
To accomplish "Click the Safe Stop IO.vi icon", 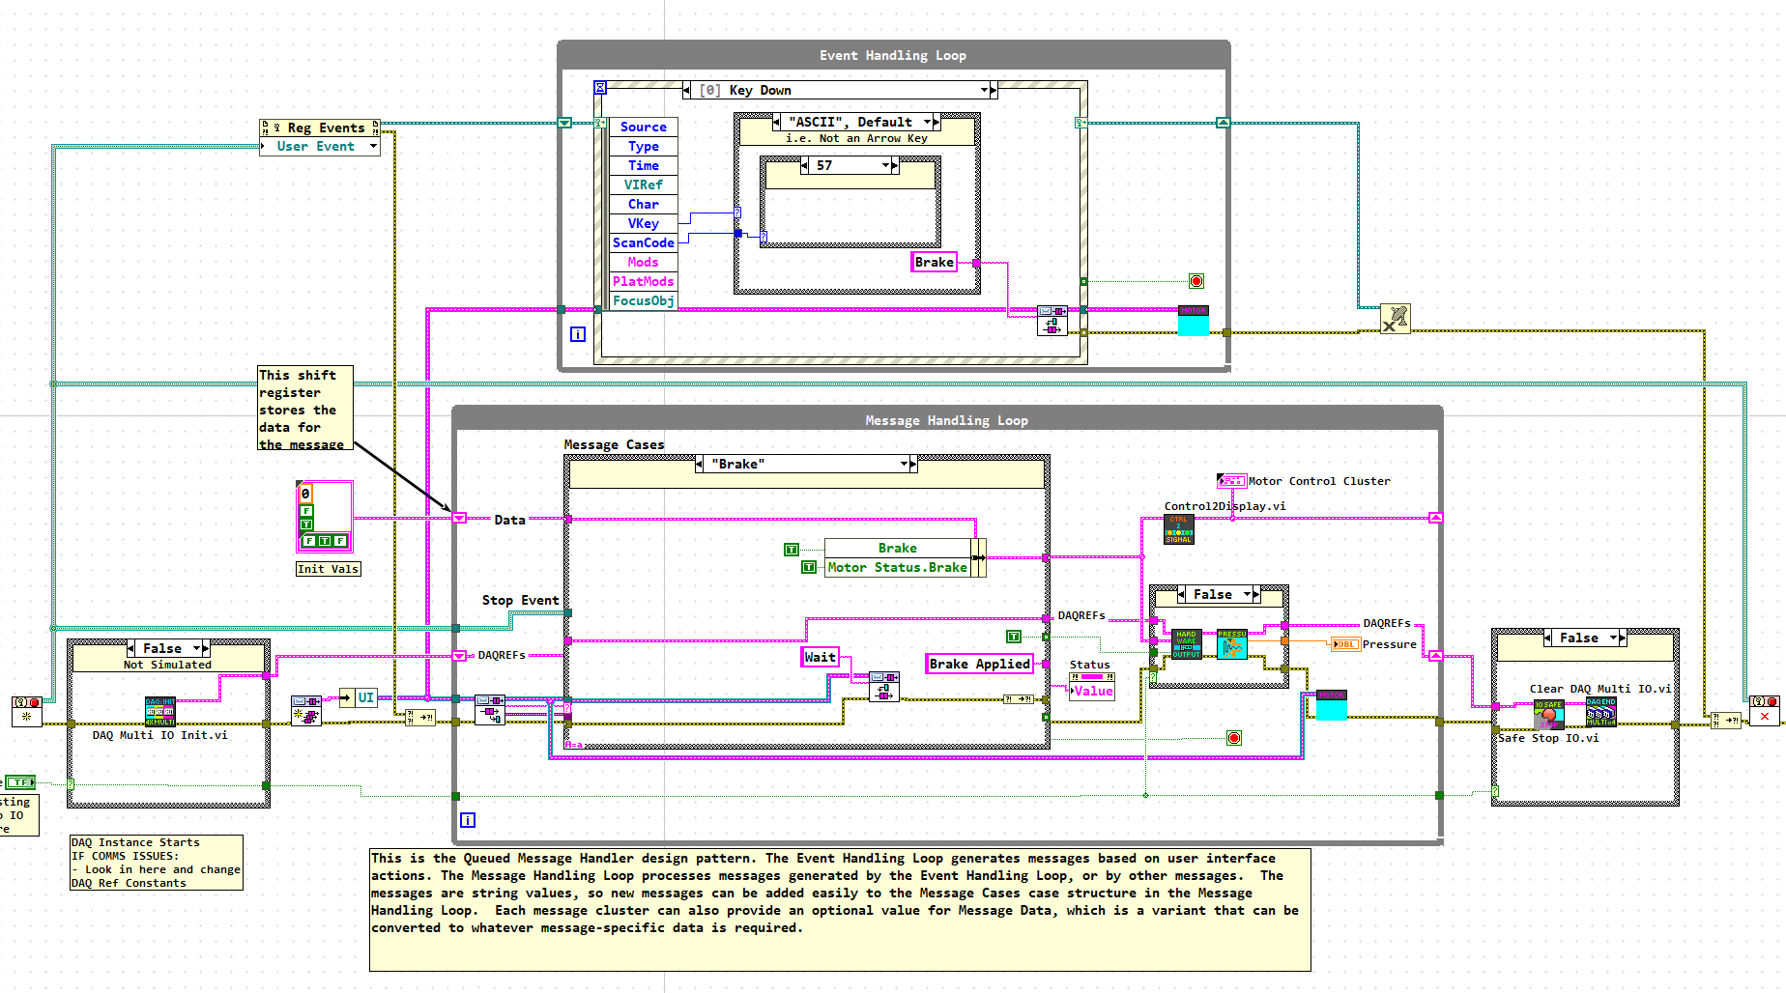I will (1547, 715).
